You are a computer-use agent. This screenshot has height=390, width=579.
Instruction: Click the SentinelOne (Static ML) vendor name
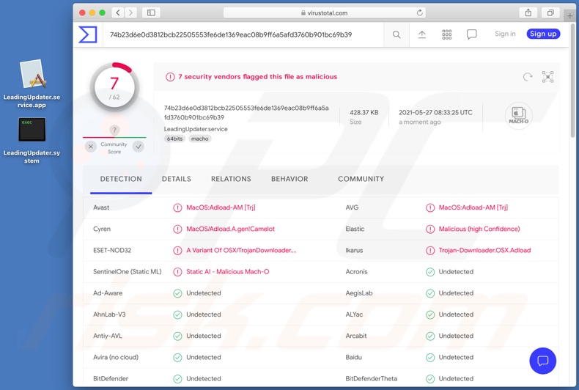[x=128, y=272]
